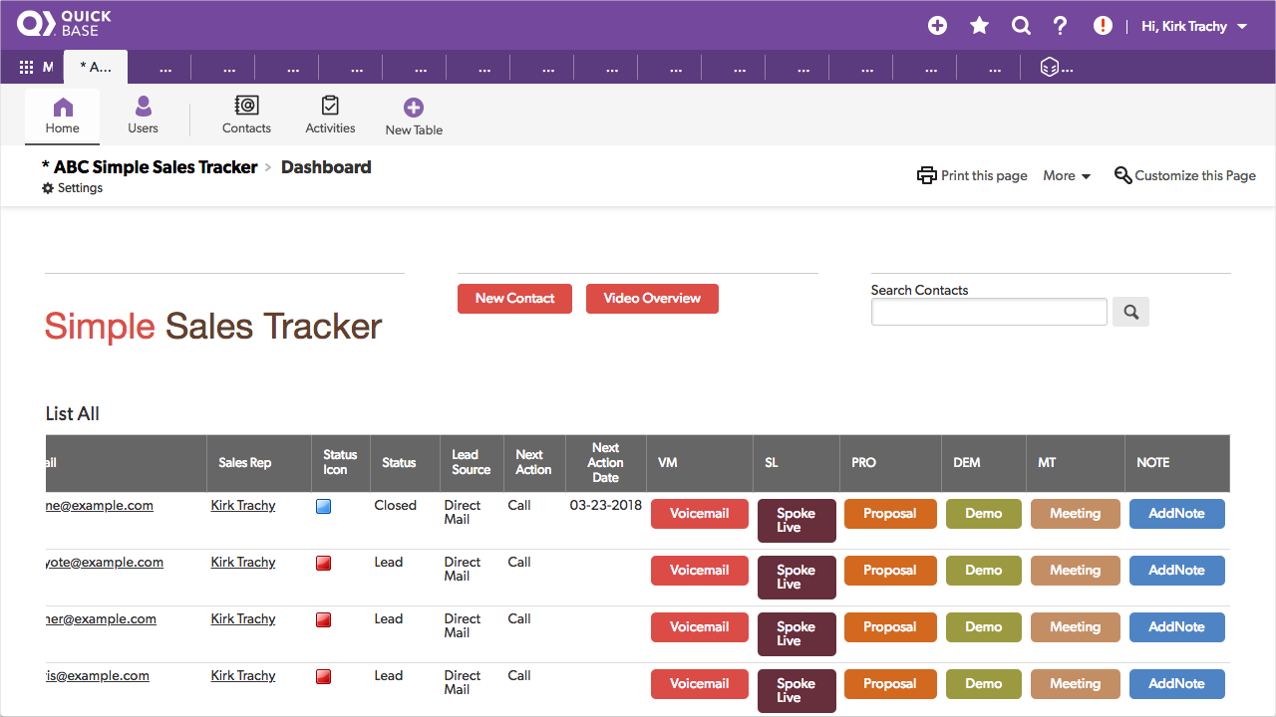The height and width of the screenshot is (717, 1276).
Task: Click the Lead Source column header
Action: (471, 463)
